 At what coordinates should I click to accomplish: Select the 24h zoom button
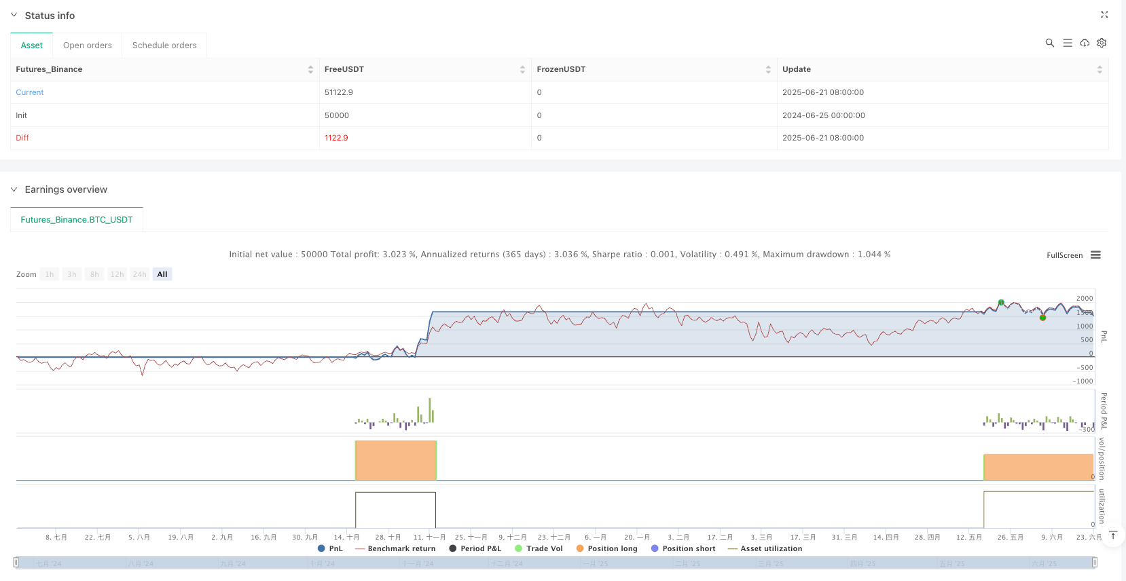point(139,274)
